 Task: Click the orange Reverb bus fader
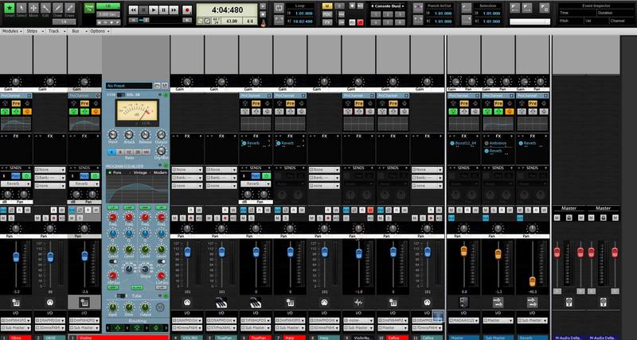coord(532,281)
